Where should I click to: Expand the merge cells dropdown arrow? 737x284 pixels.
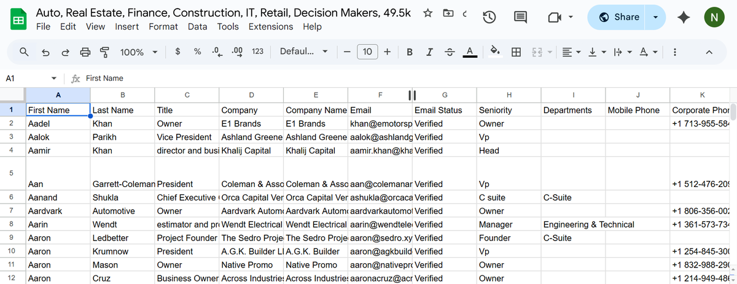click(550, 52)
